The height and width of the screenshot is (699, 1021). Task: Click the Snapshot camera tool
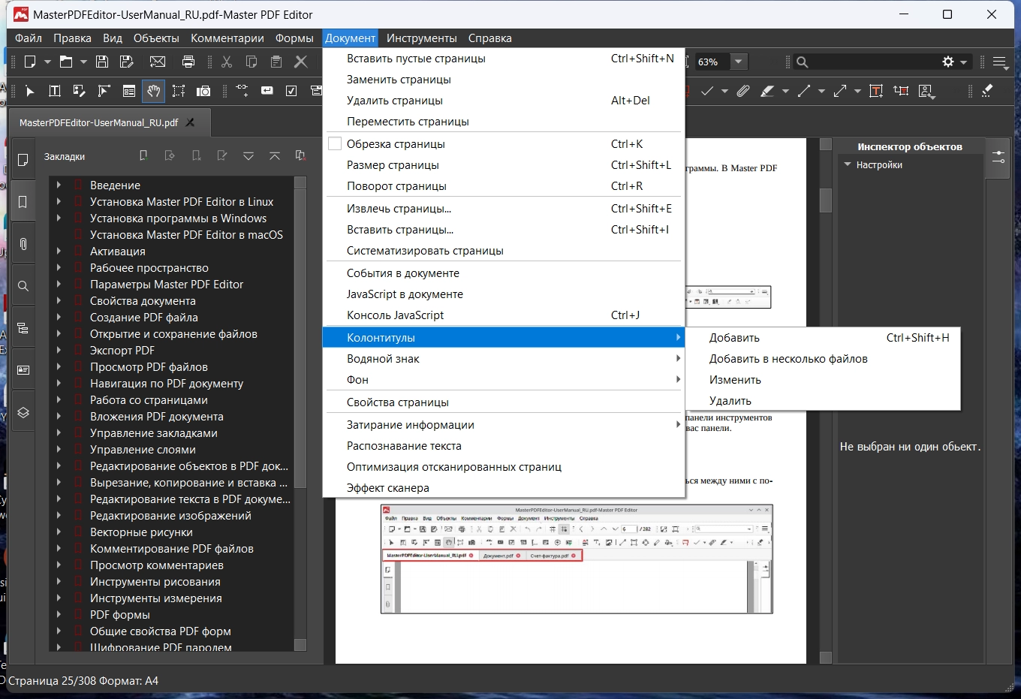pos(203,91)
